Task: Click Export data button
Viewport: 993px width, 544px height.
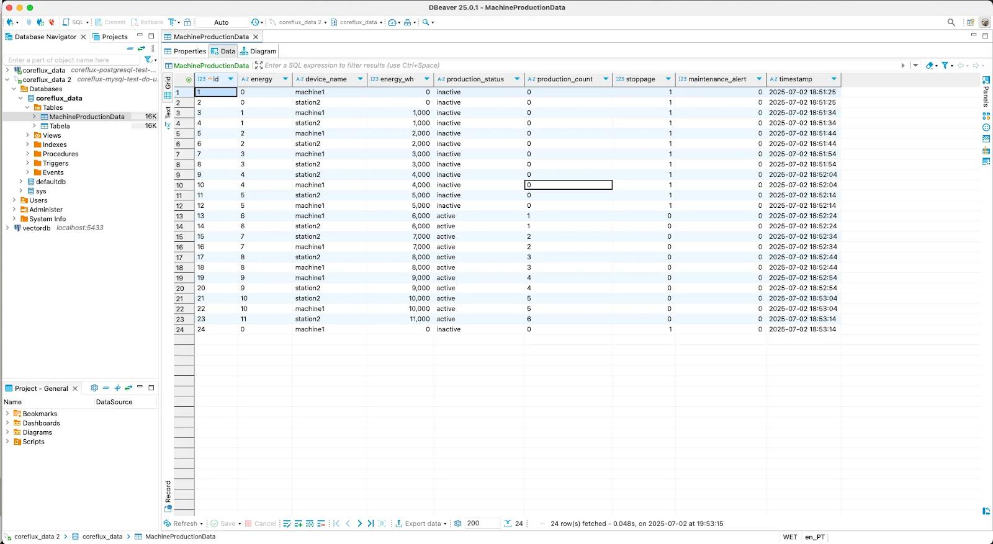Action: 421,524
